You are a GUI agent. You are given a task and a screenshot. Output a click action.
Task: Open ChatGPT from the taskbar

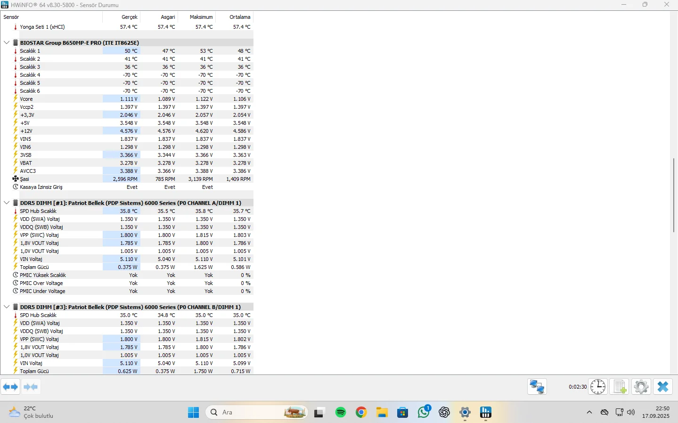click(x=444, y=413)
